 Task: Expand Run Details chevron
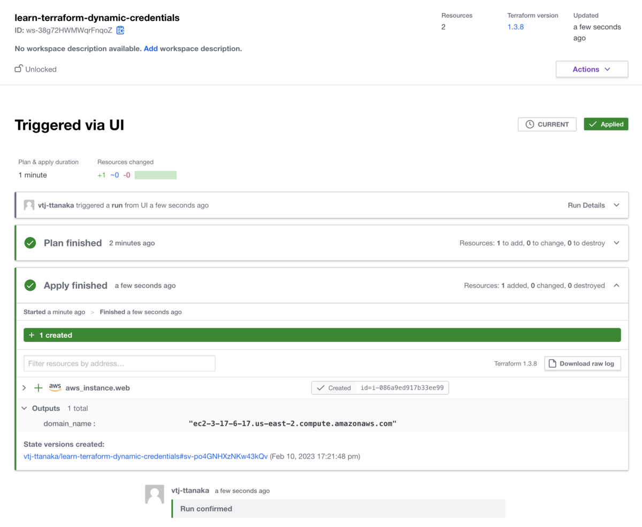[616, 205]
